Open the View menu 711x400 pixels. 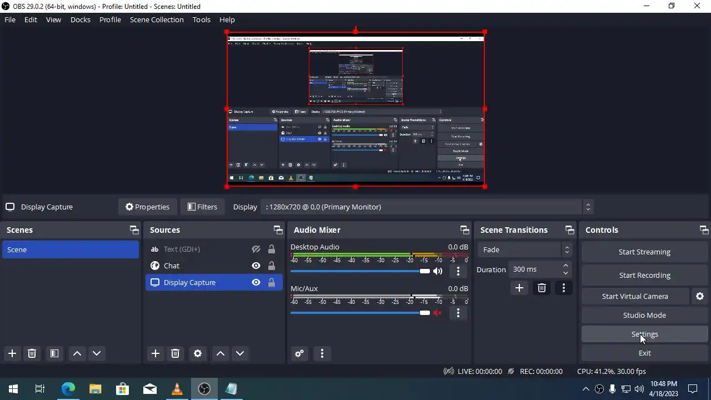53,19
